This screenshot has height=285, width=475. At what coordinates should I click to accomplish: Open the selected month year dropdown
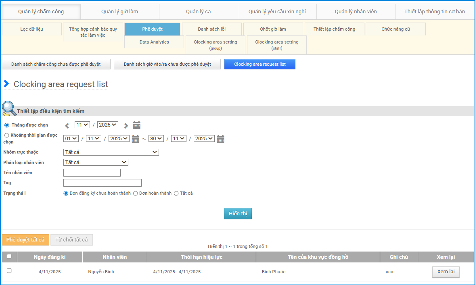point(108,125)
